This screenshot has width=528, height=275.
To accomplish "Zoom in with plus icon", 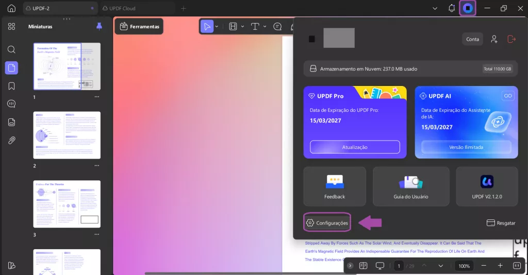I will click(500, 266).
